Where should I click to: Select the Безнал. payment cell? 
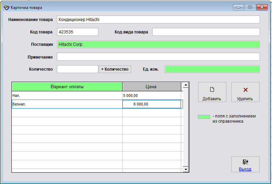(67, 104)
